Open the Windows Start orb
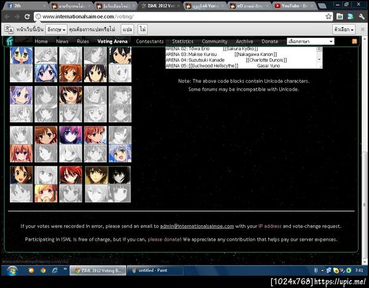Viewport: 369px width, 288px height. click(12, 270)
